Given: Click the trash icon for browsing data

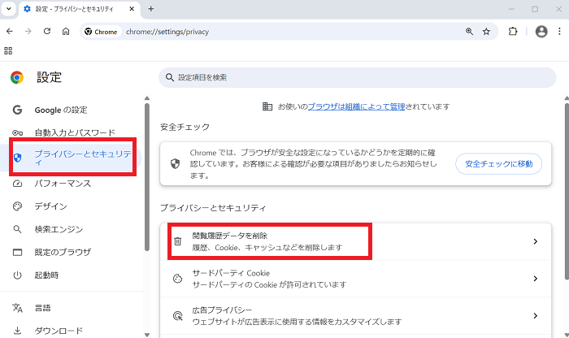Looking at the screenshot, I should [177, 241].
